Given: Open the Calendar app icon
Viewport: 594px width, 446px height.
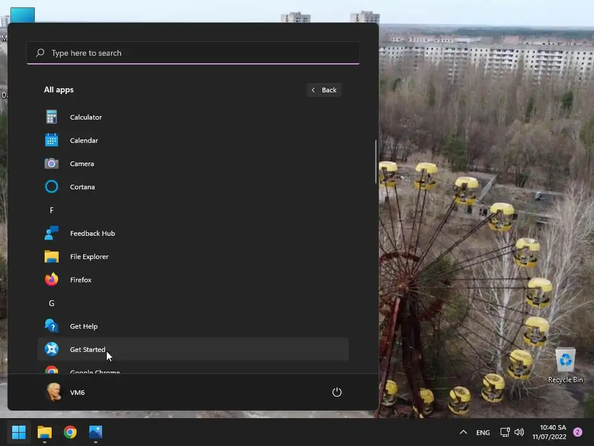Looking at the screenshot, I should [x=52, y=140].
